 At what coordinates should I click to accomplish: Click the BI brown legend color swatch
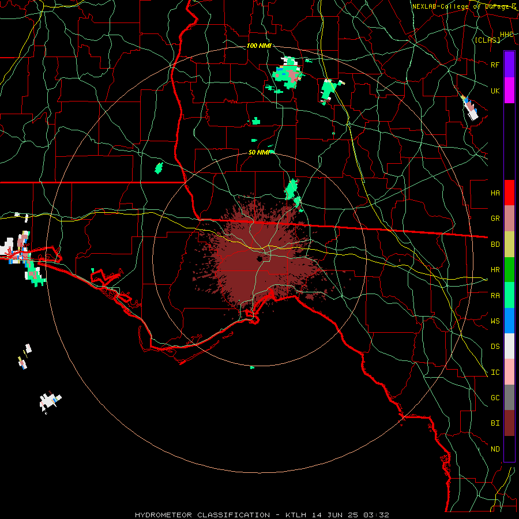[x=509, y=423]
